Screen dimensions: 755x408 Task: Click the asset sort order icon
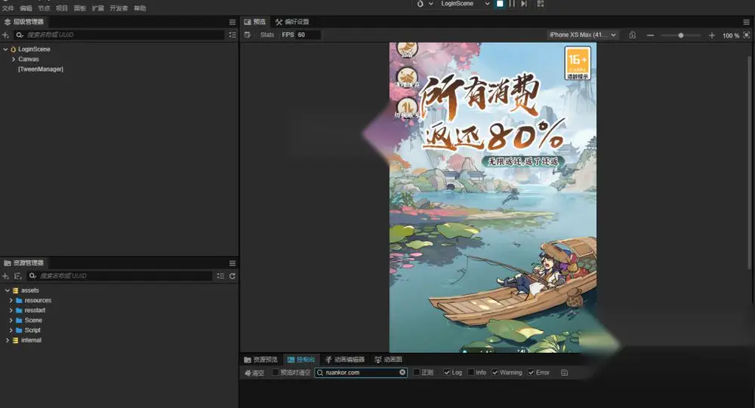18,276
